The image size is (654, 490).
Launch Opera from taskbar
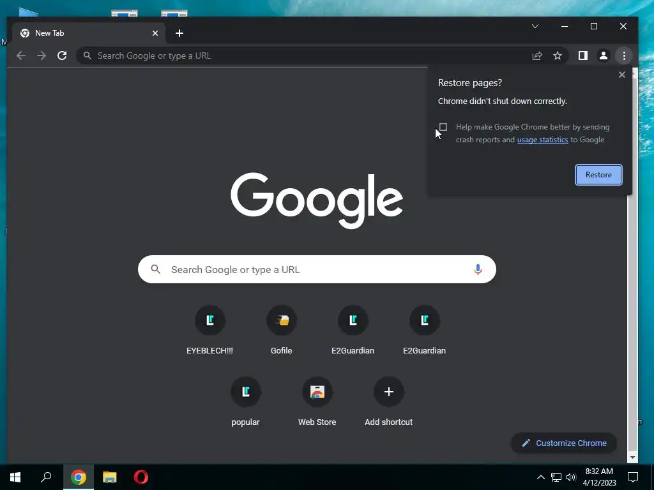(141, 477)
